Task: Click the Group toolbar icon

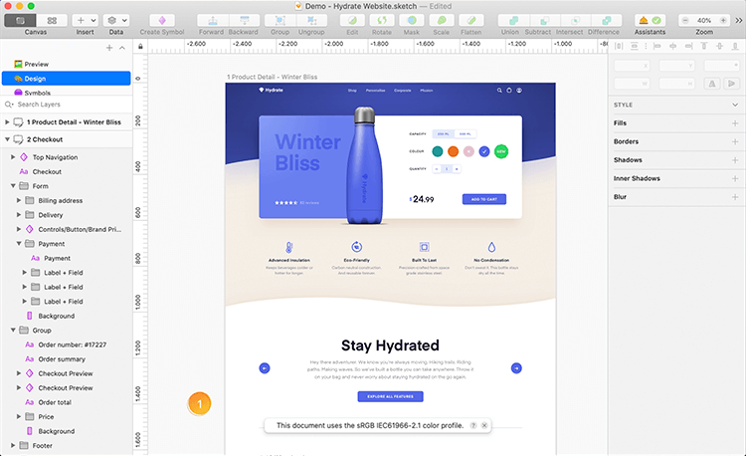Action: 280,21
